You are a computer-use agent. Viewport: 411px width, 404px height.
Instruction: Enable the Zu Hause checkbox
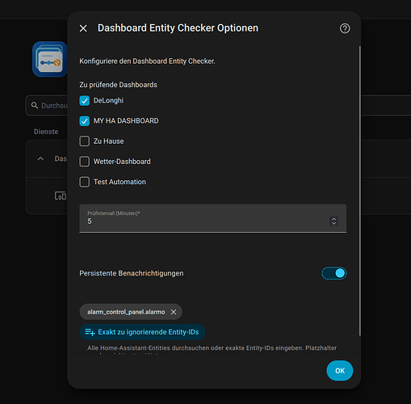(x=85, y=141)
